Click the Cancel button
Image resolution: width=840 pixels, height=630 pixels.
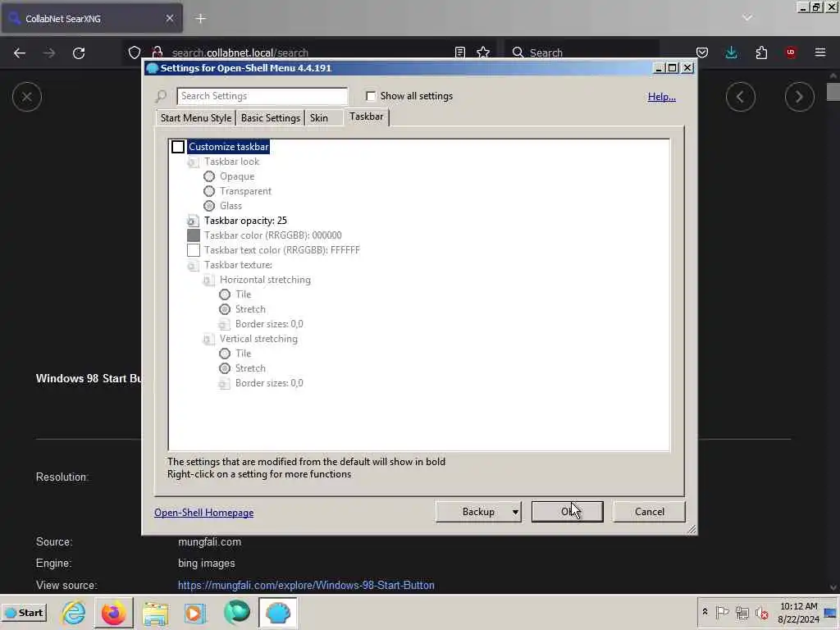pyautogui.click(x=650, y=512)
